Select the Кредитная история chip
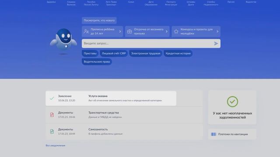280x157 pixels. point(178,53)
